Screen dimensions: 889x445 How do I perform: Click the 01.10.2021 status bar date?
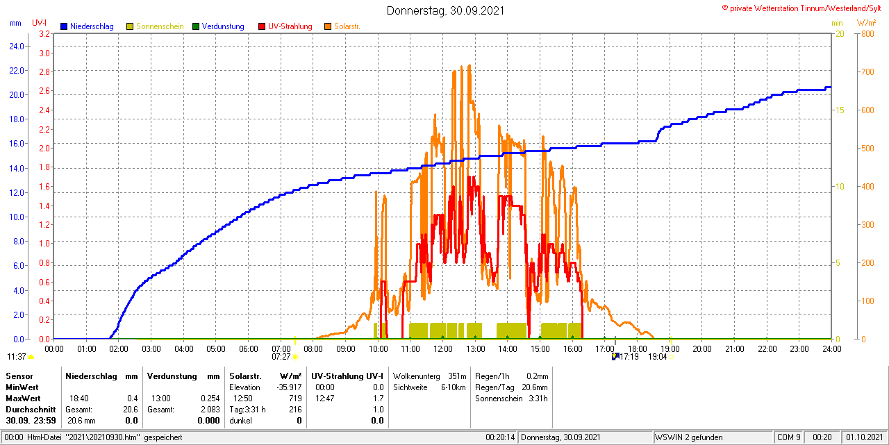[863, 437]
